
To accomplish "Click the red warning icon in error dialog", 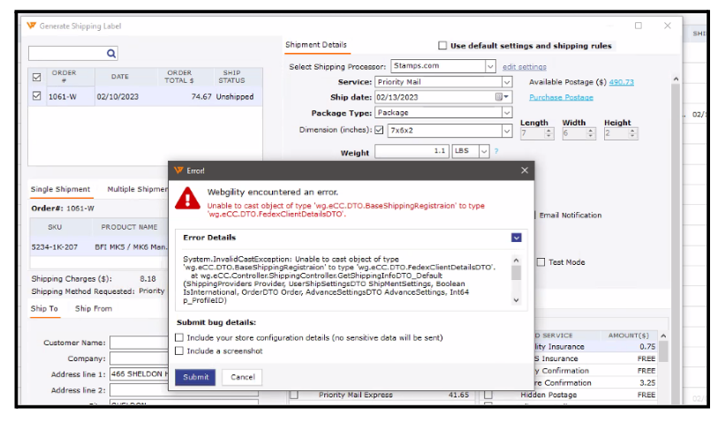I will click(188, 198).
